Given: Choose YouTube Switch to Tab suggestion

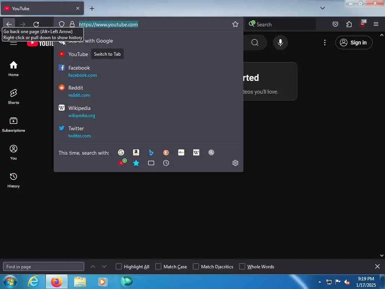Looking at the screenshot, I should click(148, 54).
